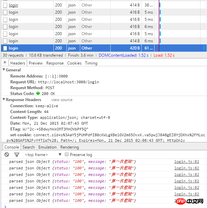Screen dimensions: 207x208
Task: Click the green status code indicator
Action: [38, 93]
